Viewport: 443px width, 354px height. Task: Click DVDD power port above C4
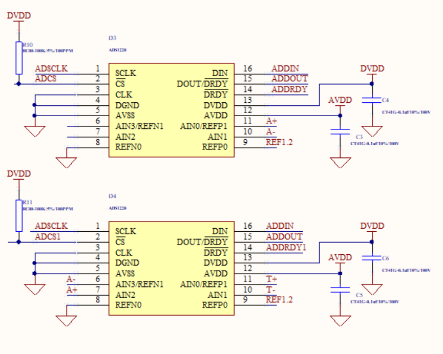pyautogui.click(x=372, y=69)
